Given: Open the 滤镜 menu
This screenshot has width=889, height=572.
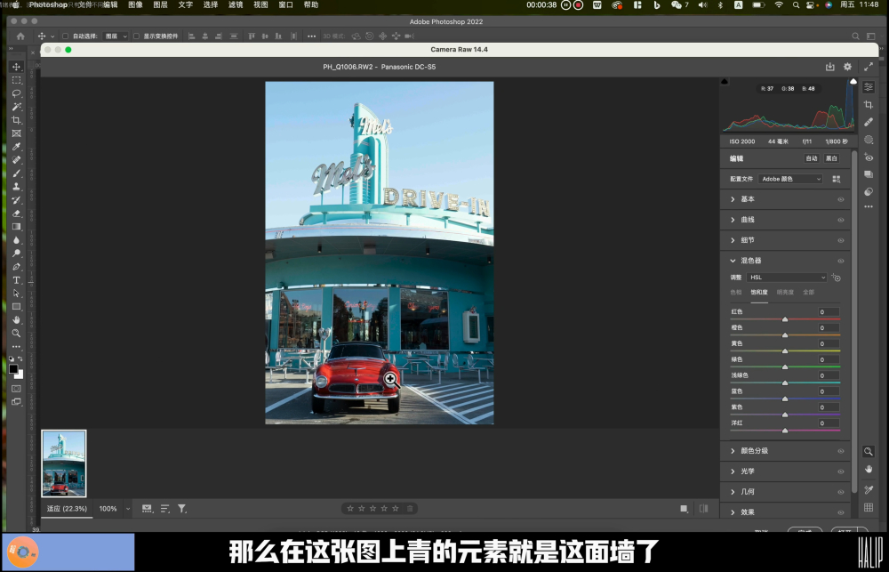Looking at the screenshot, I should coord(236,4).
